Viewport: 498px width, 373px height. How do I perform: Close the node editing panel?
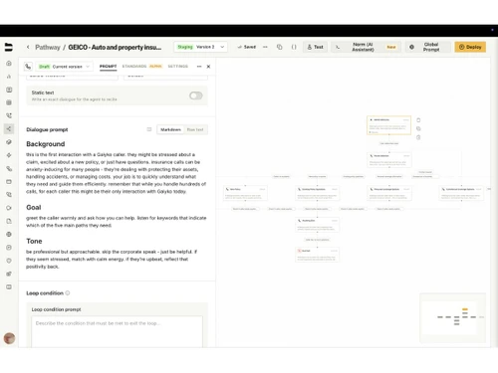click(208, 67)
